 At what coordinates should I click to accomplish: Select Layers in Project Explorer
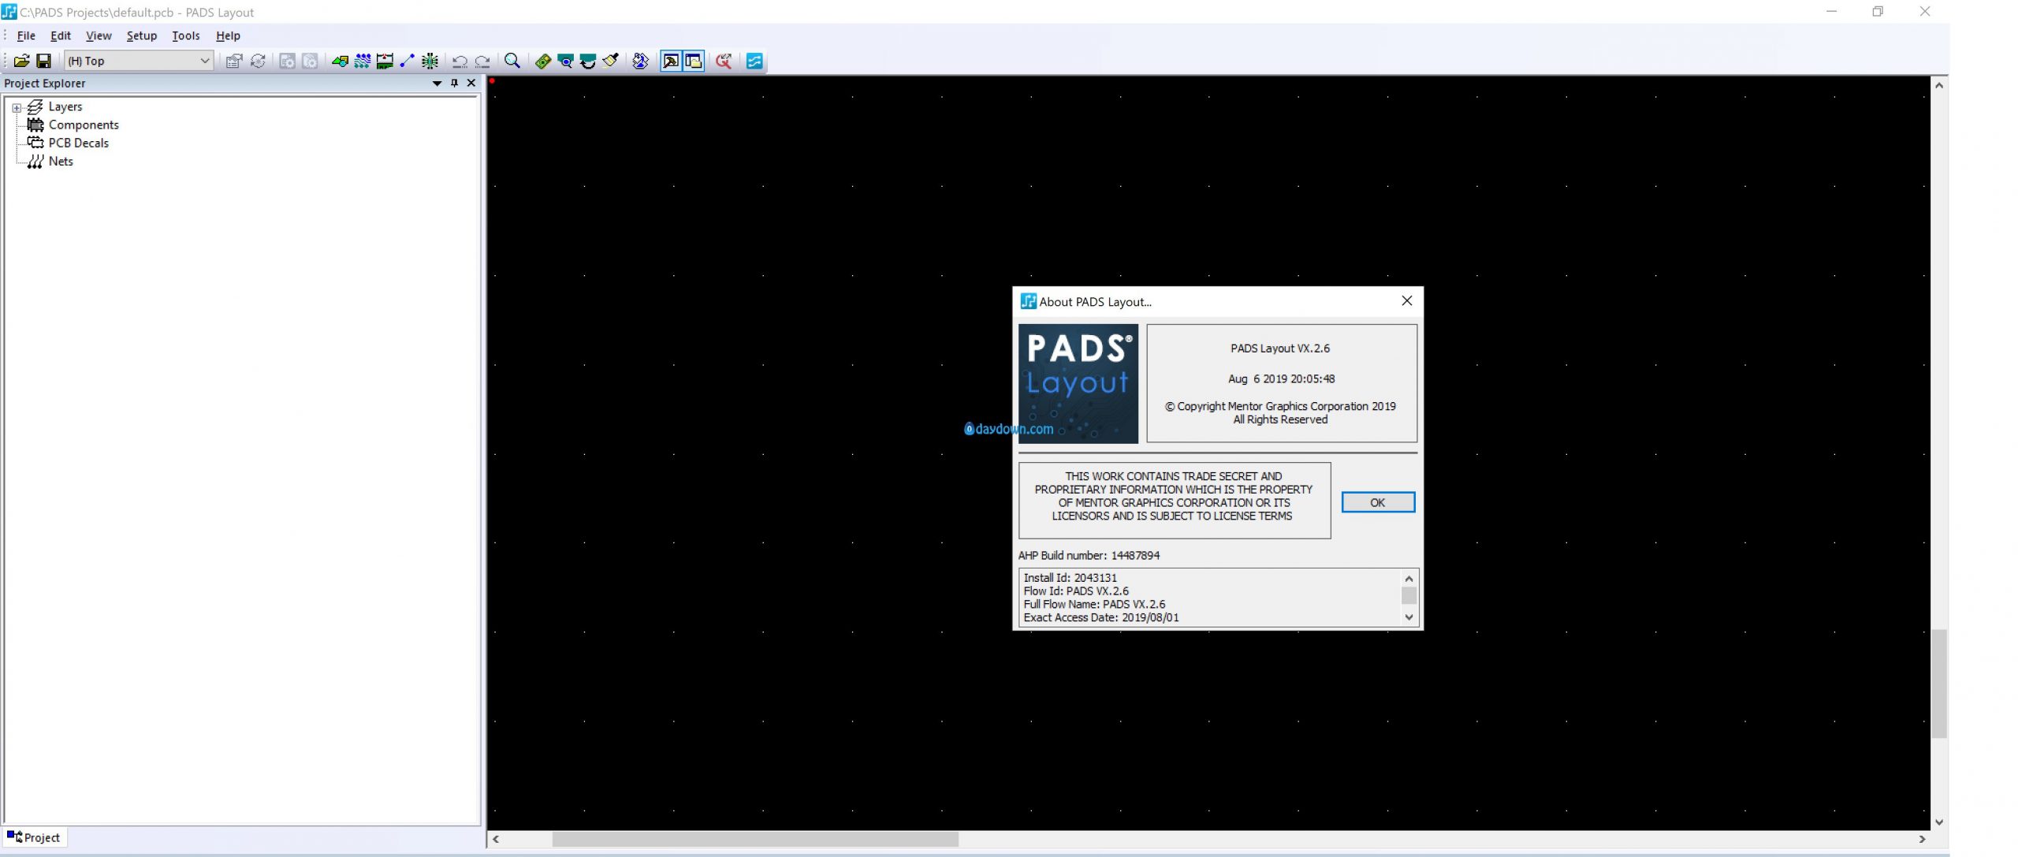point(65,106)
